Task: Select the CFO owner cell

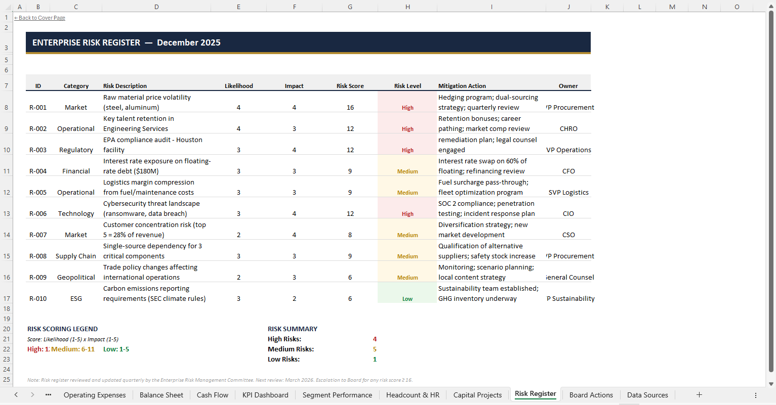Action: (x=568, y=171)
